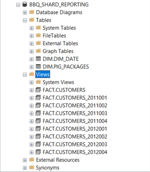Expand the FACT.CUSTOMERS_2011004 view node

32,121
